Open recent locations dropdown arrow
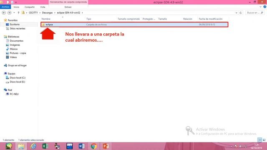The width and height of the screenshot is (267, 150). coord(14,13)
